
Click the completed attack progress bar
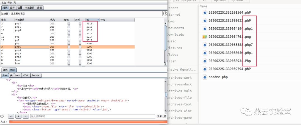[88, 122]
